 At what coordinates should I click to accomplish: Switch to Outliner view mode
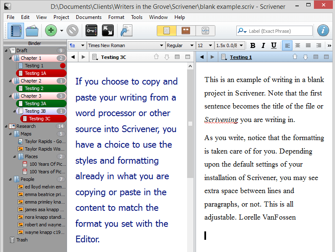[205, 31]
